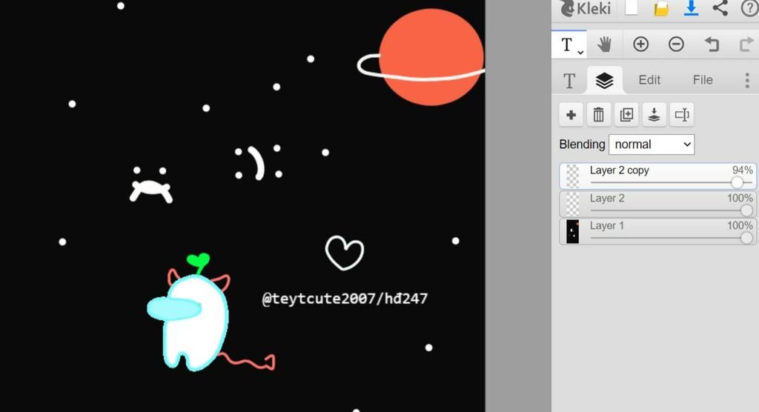This screenshot has width=759, height=412.
Task: Create new image with blank page icon
Action: pyautogui.click(x=632, y=7)
